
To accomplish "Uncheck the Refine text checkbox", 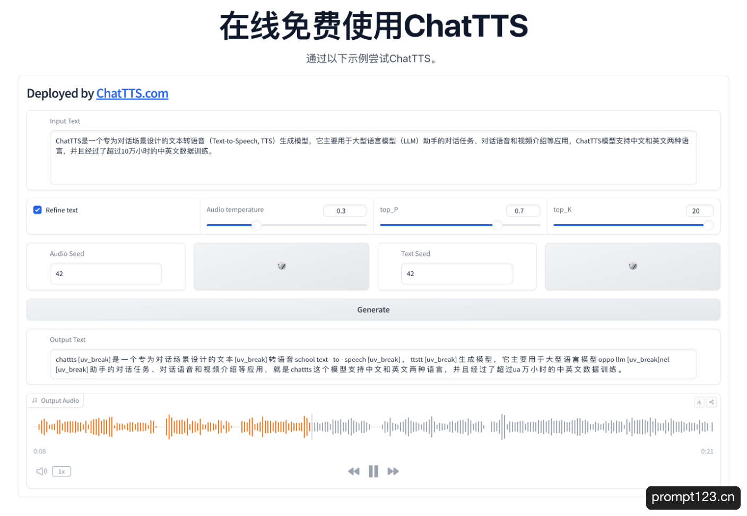I will (38, 210).
